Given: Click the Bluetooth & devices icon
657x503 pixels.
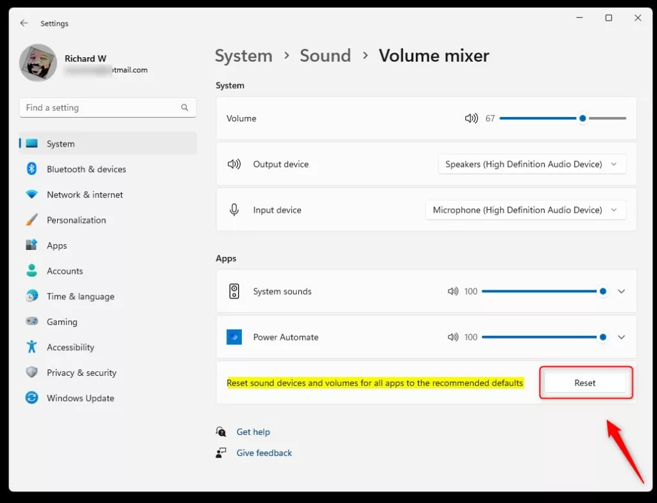Looking at the screenshot, I should point(31,169).
